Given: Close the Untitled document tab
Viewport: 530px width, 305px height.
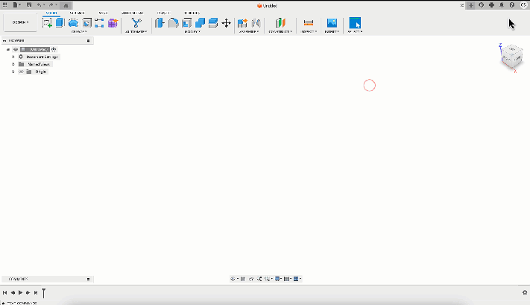Looking at the screenshot, I should coord(461,5).
